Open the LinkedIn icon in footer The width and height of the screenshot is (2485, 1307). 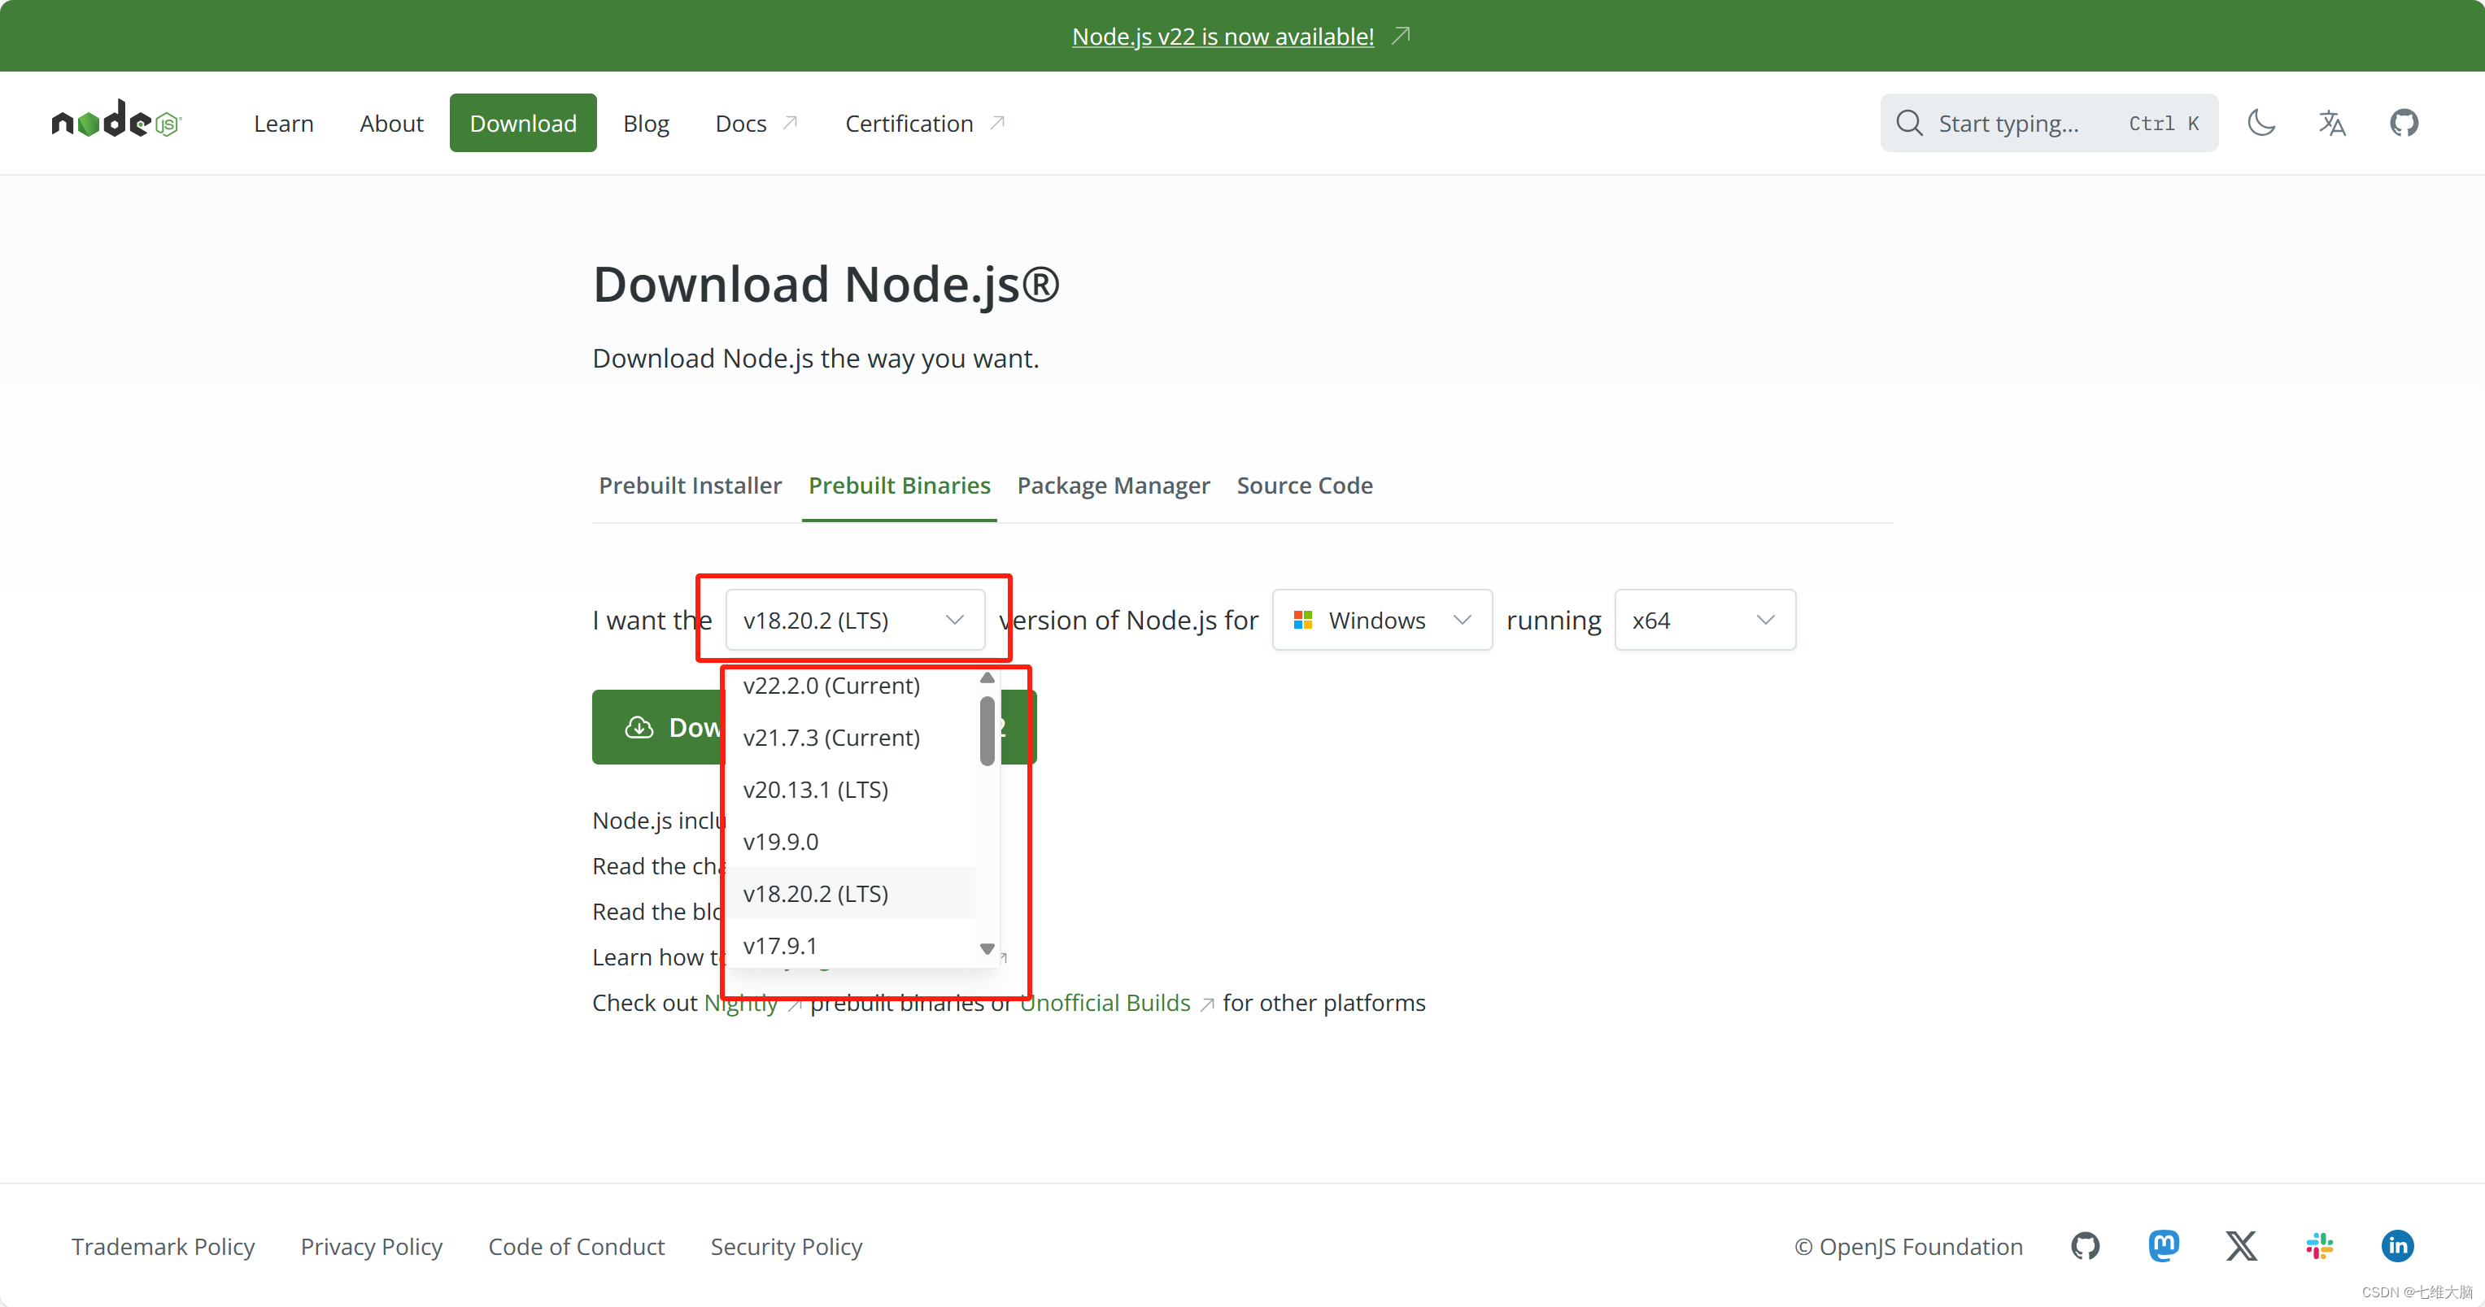click(x=2397, y=1245)
